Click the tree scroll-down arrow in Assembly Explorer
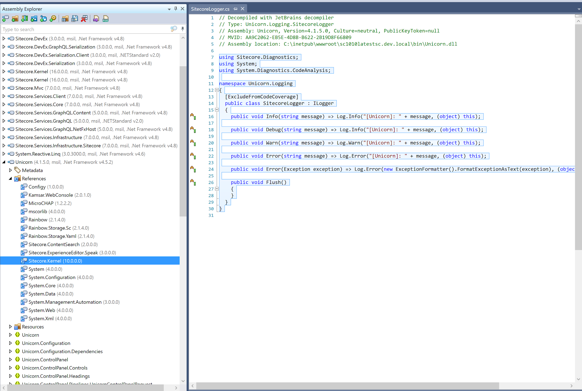The width and height of the screenshot is (582, 391). [x=183, y=381]
